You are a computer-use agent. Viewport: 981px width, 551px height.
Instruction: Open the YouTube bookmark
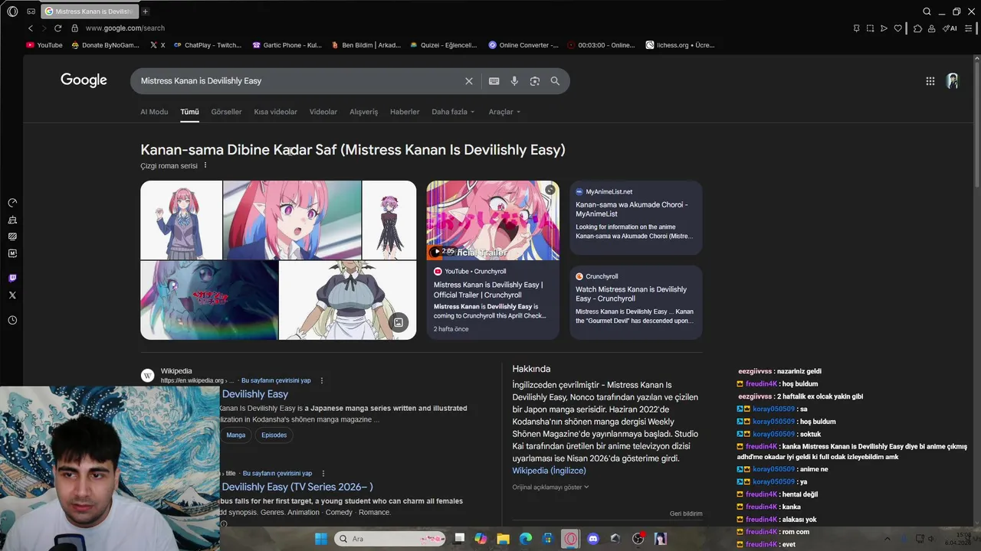tap(44, 45)
